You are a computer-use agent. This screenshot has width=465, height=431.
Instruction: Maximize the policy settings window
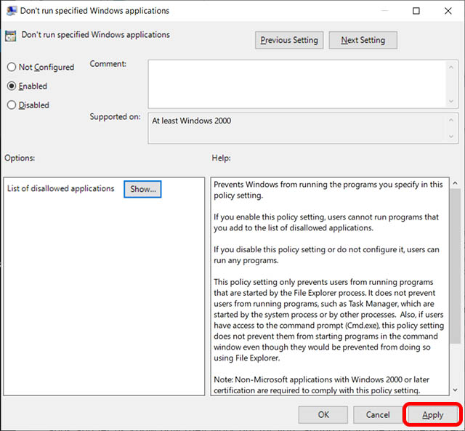coord(416,11)
